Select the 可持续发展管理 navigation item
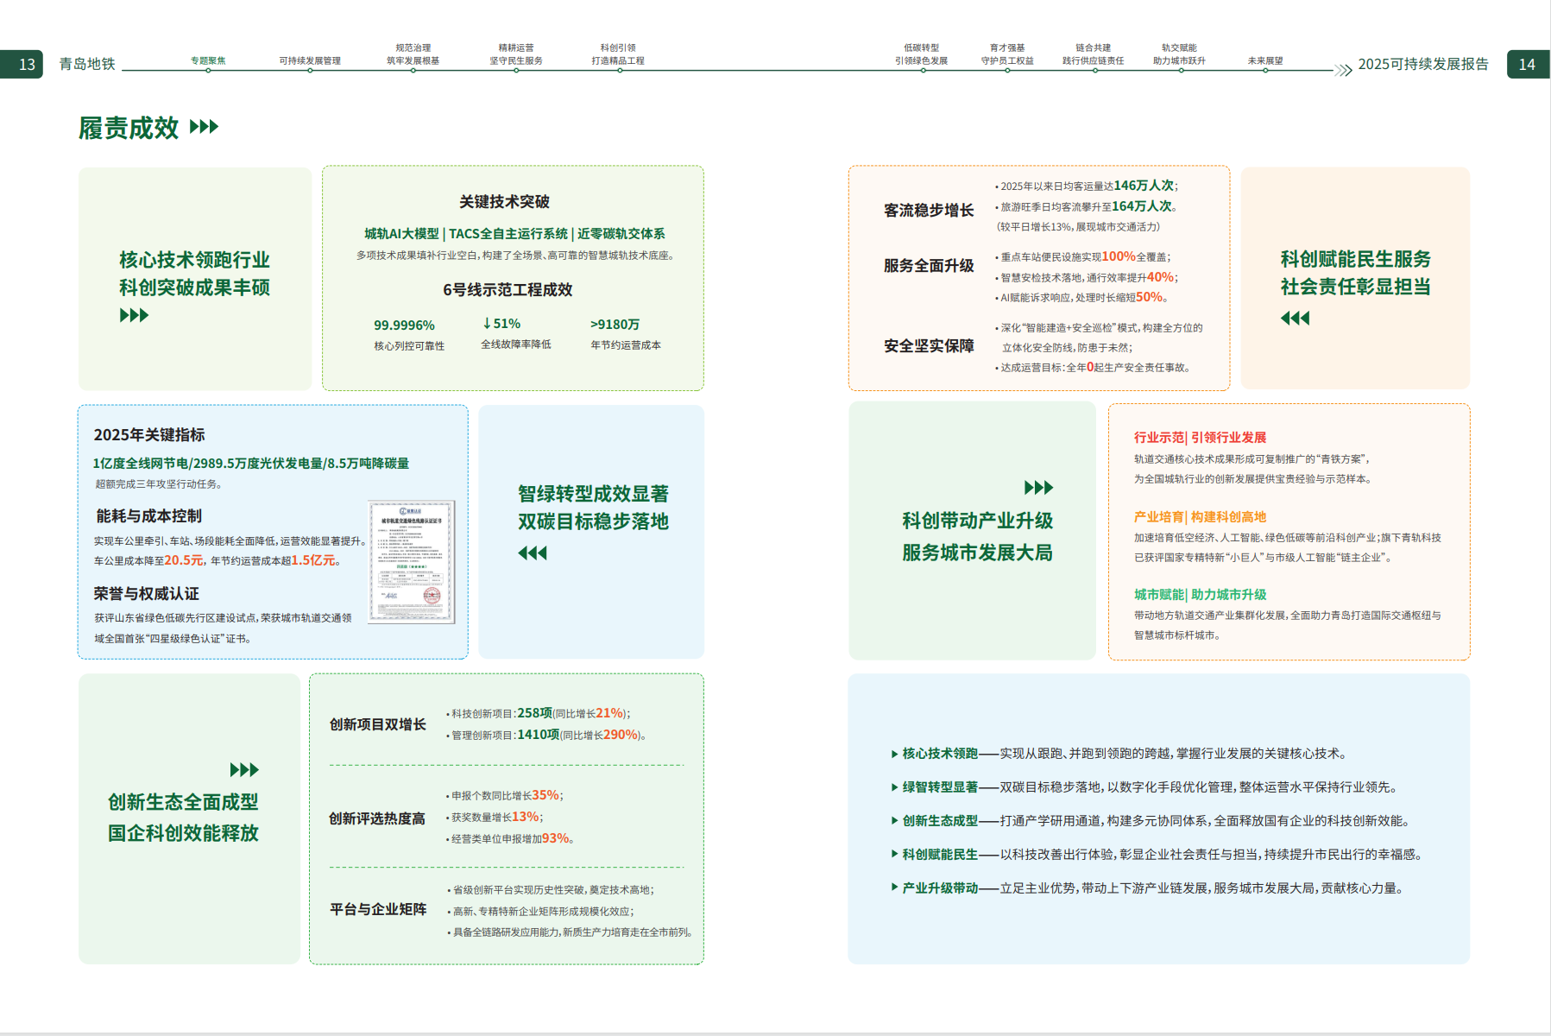Image resolution: width=1551 pixels, height=1036 pixels. (310, 60)
